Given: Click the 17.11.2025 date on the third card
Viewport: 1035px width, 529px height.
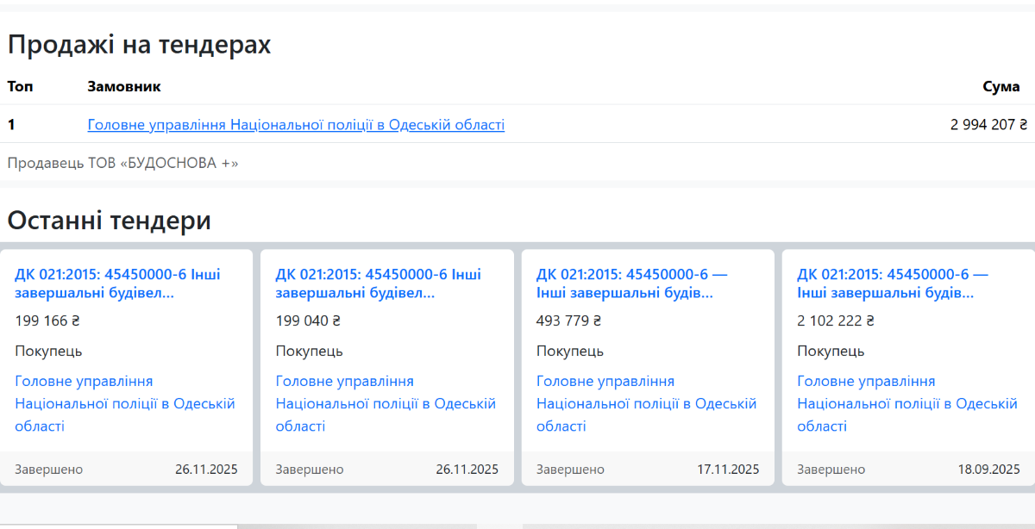Looking at the screenshot, I should [728, 470].
